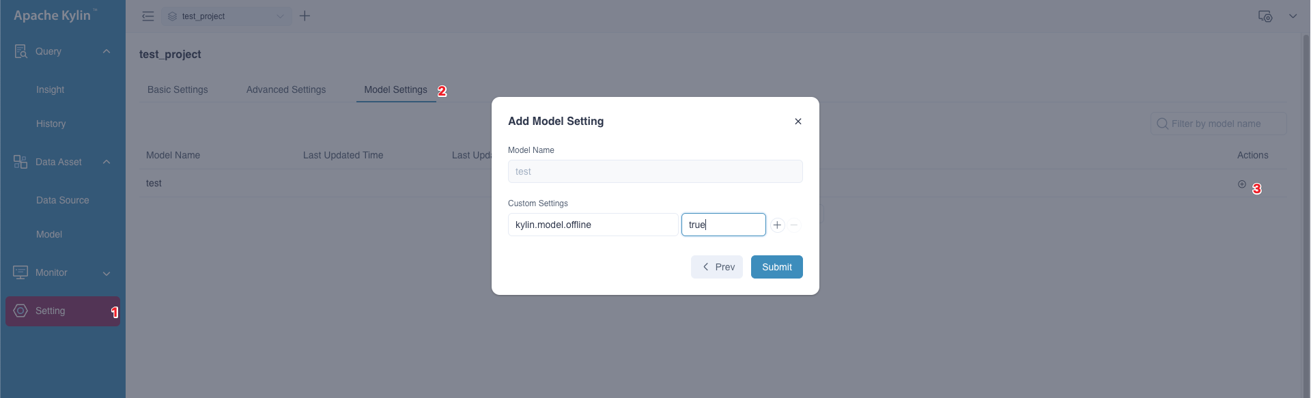The width and height of the screenshot is (1311, 398).
Task: Focus the Filter by model name search
Action: click(1219, 124)
